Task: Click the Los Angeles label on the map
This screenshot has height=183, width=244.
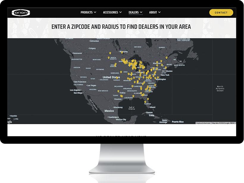Action: 75,90
